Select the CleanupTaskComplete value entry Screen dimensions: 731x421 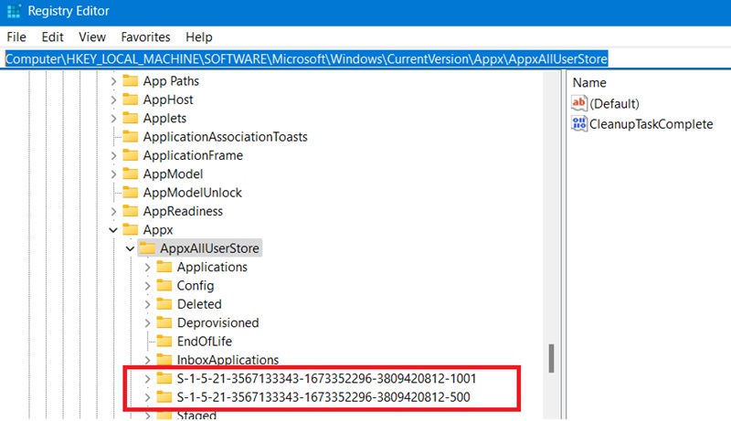point(651,124)
